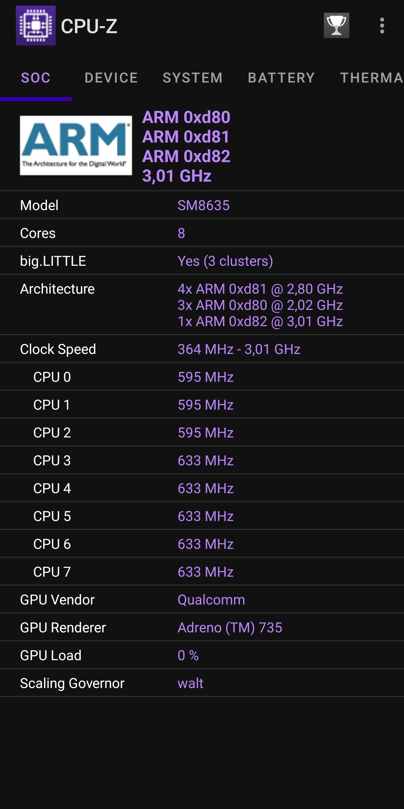
Task: Click the SM8635 model value
Action: [x=204, y=205]
